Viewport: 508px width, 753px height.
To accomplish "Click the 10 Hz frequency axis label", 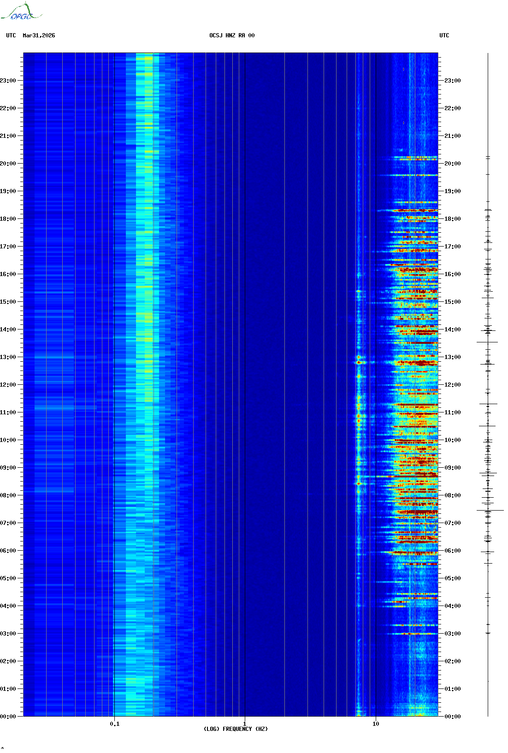I will click(x=376, y=724).
